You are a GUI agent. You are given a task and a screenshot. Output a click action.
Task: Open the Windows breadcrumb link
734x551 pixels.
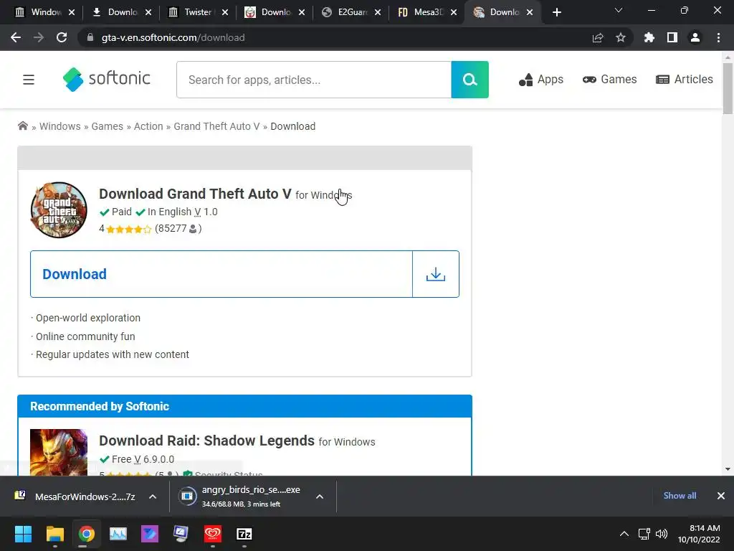pyautogui.click(x=60, y=126)
